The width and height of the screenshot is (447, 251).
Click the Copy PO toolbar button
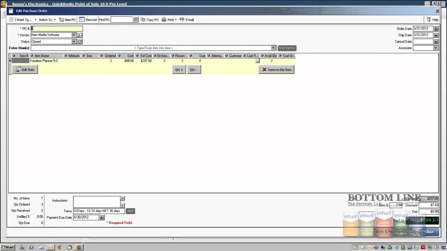pyautogui.click(x=150, y=20)
